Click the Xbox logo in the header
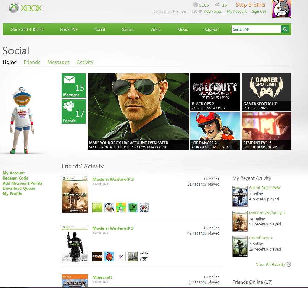Screen dimensions: 308x288 25,8
